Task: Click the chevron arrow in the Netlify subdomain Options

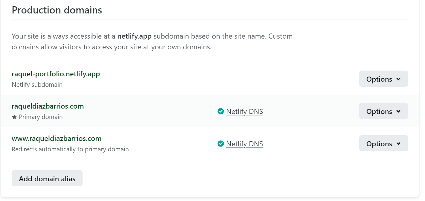Action: [x=398, y=79]
